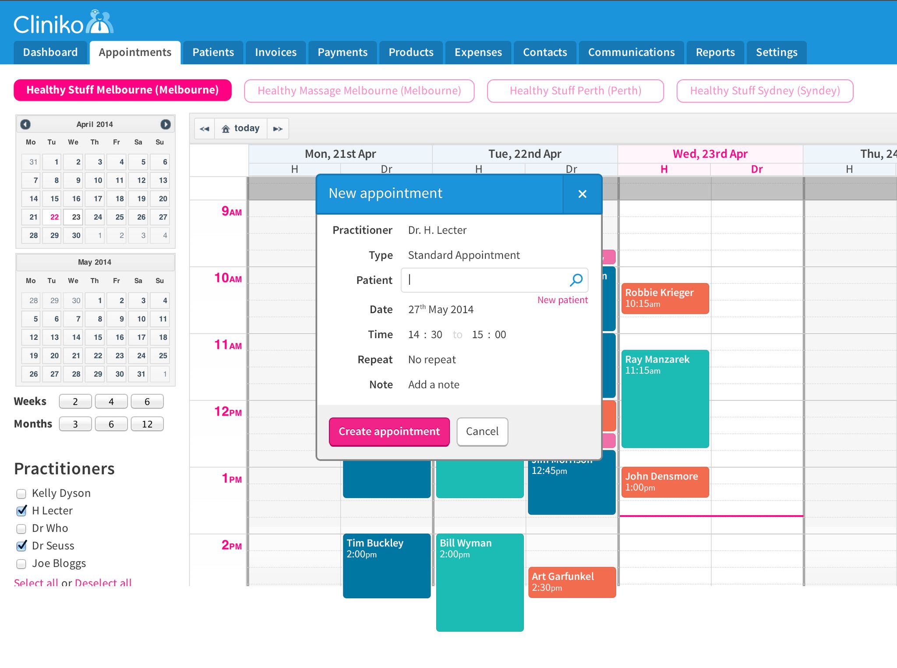
Task: Click the New patient link
Action: (x=562, y=300)
